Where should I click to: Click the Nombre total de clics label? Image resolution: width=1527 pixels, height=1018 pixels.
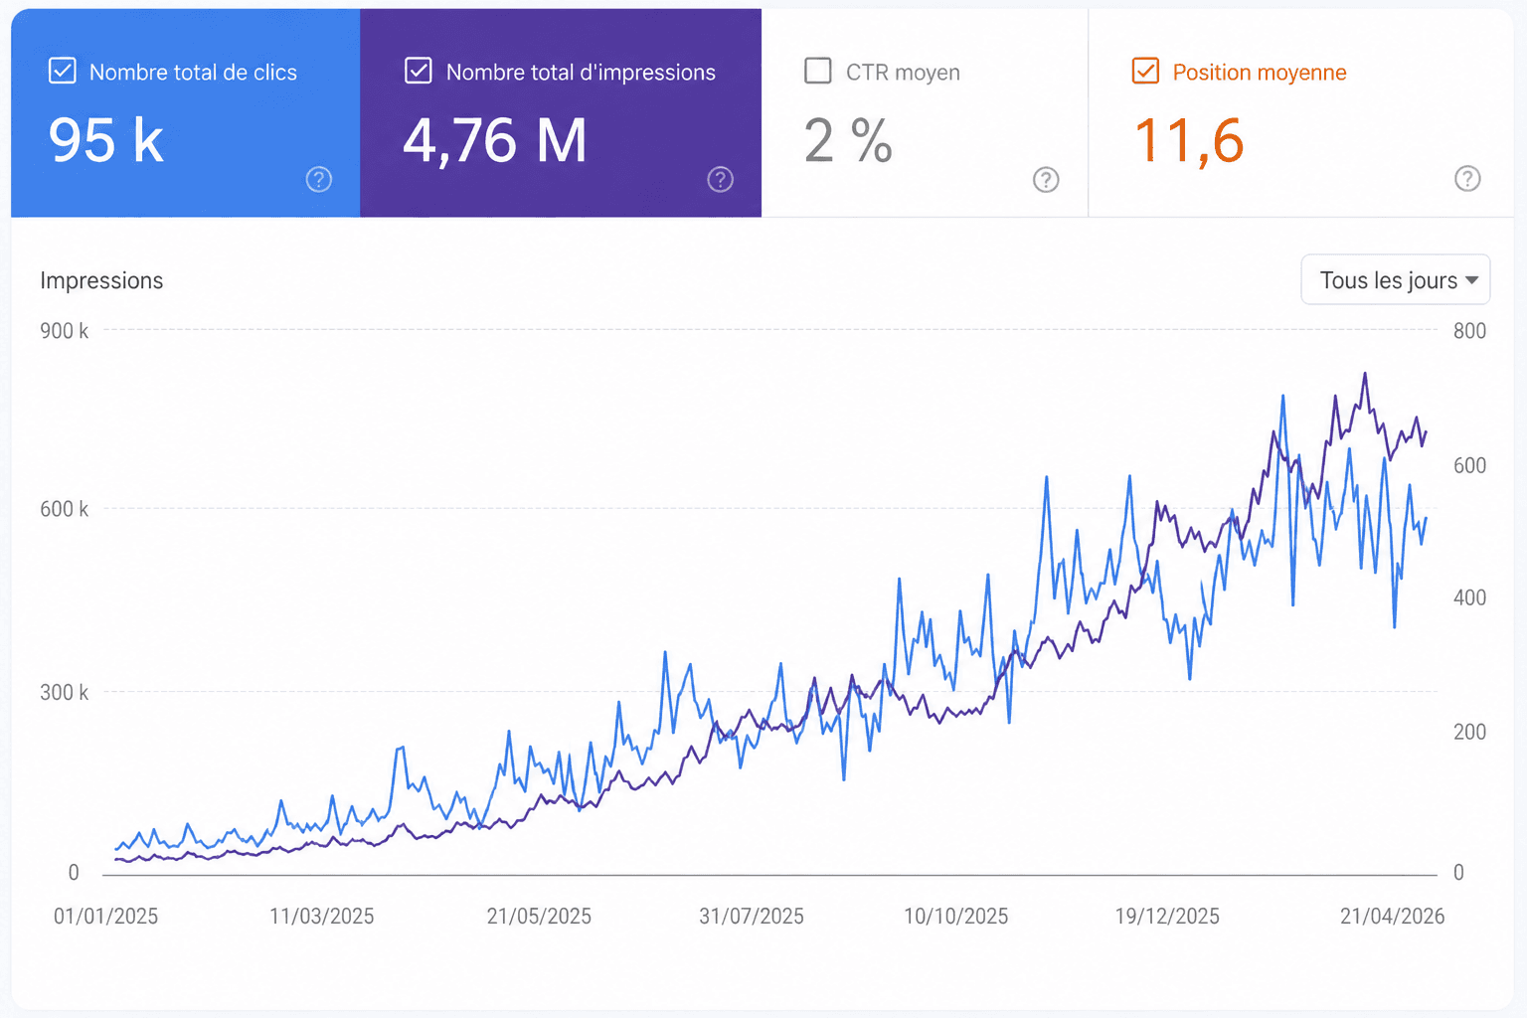coord(193,73)
